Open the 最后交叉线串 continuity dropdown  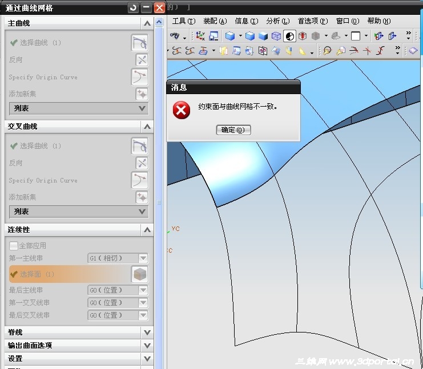[x=143, y=315]
